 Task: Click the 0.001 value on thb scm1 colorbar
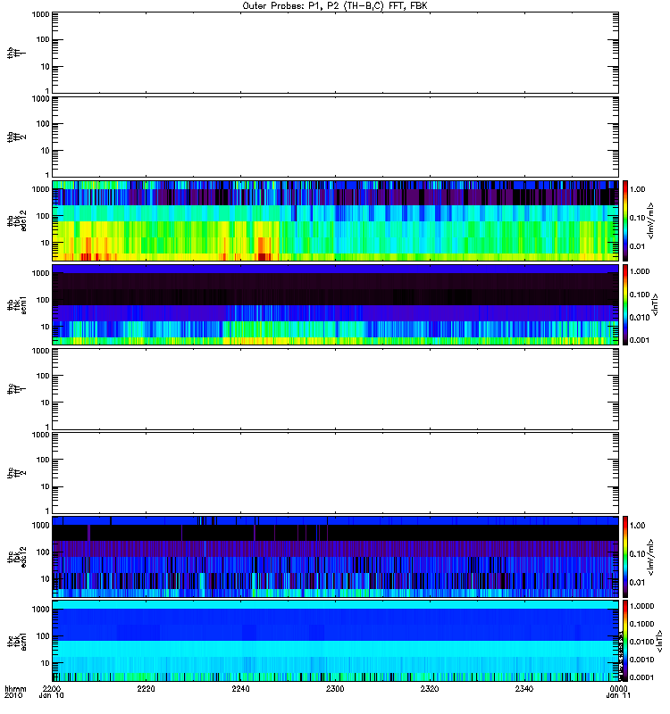(x=640, y=340)
